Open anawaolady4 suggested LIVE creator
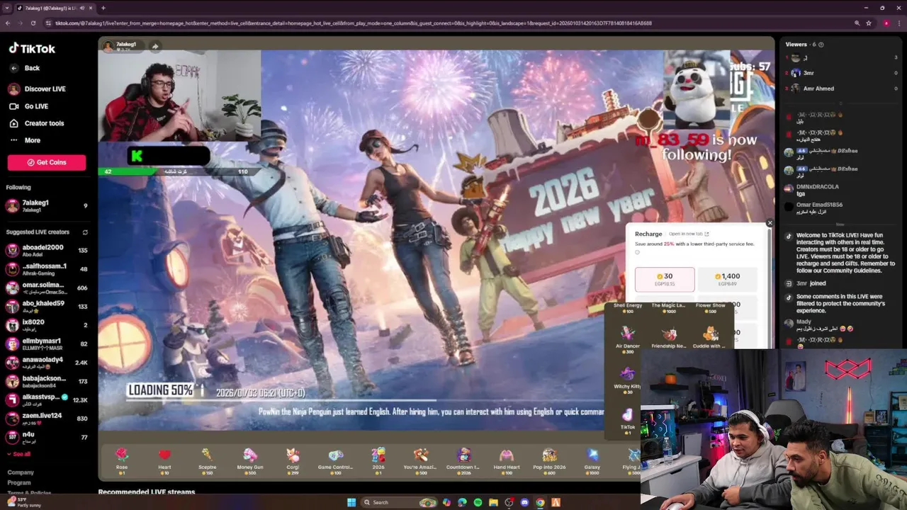 point(47,362)
